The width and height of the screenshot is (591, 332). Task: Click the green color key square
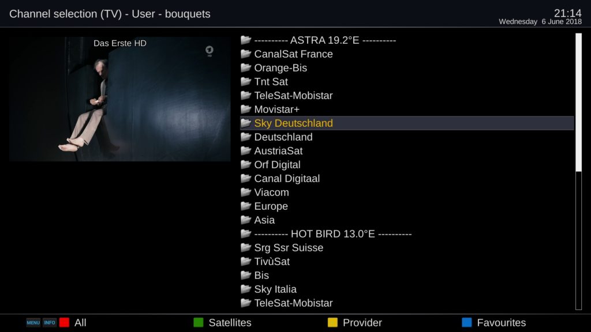(199, 323)
